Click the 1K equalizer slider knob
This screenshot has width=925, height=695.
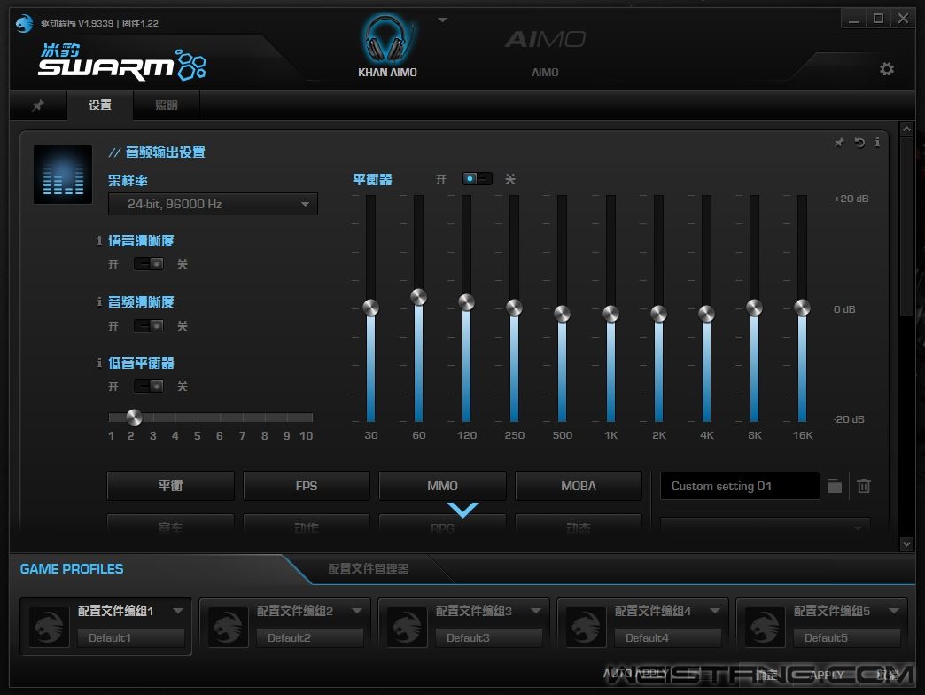point(610,313)
